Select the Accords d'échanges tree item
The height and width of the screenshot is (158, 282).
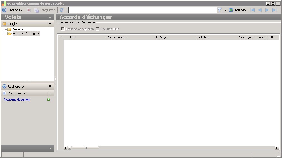click(x=26, y=34)
